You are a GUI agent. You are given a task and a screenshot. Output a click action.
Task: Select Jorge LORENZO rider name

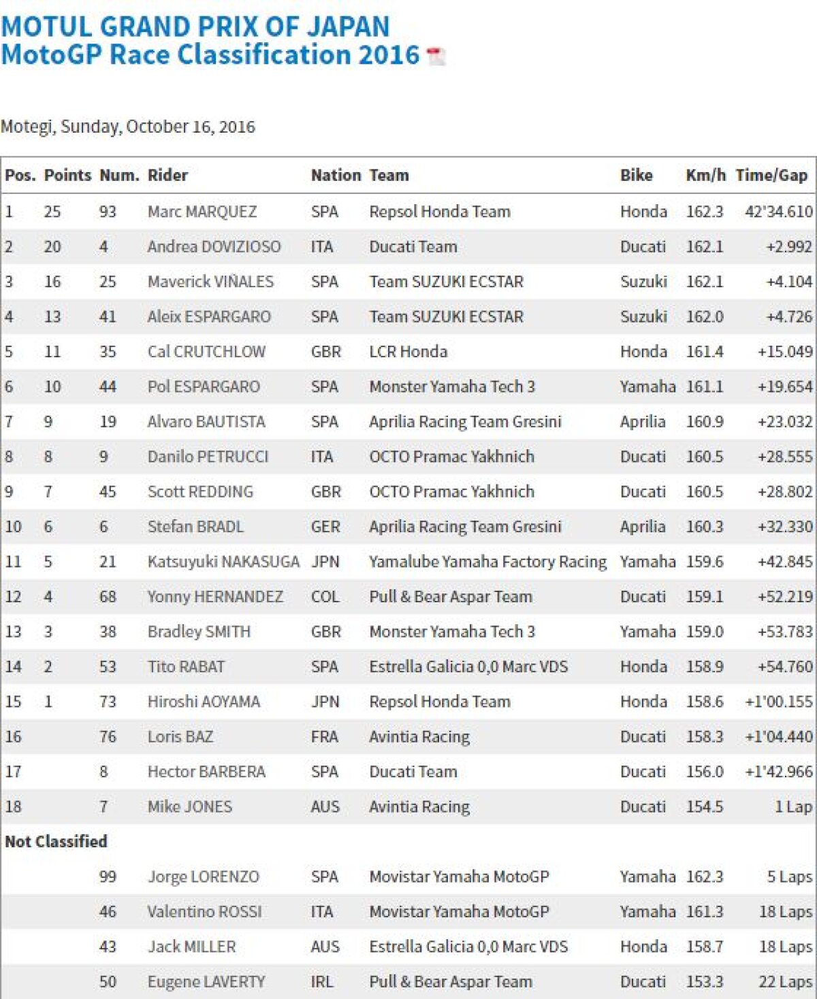pyautogui.click(x=203, y=877)
